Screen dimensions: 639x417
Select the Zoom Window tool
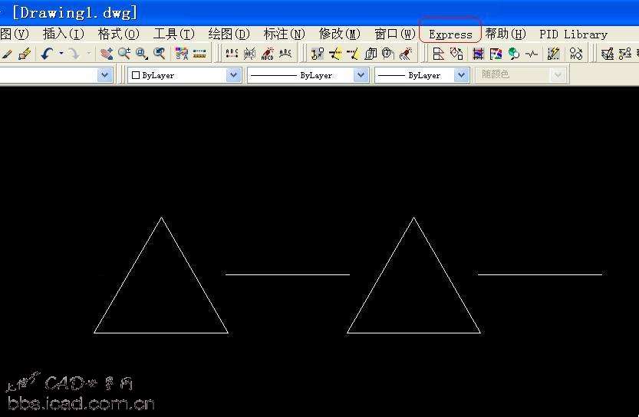click(142, 54)
